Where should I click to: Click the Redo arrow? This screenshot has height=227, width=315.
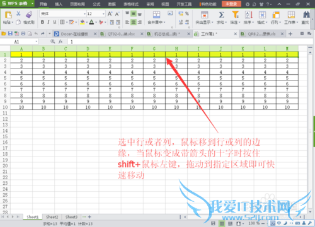click(x=43, y=33)
